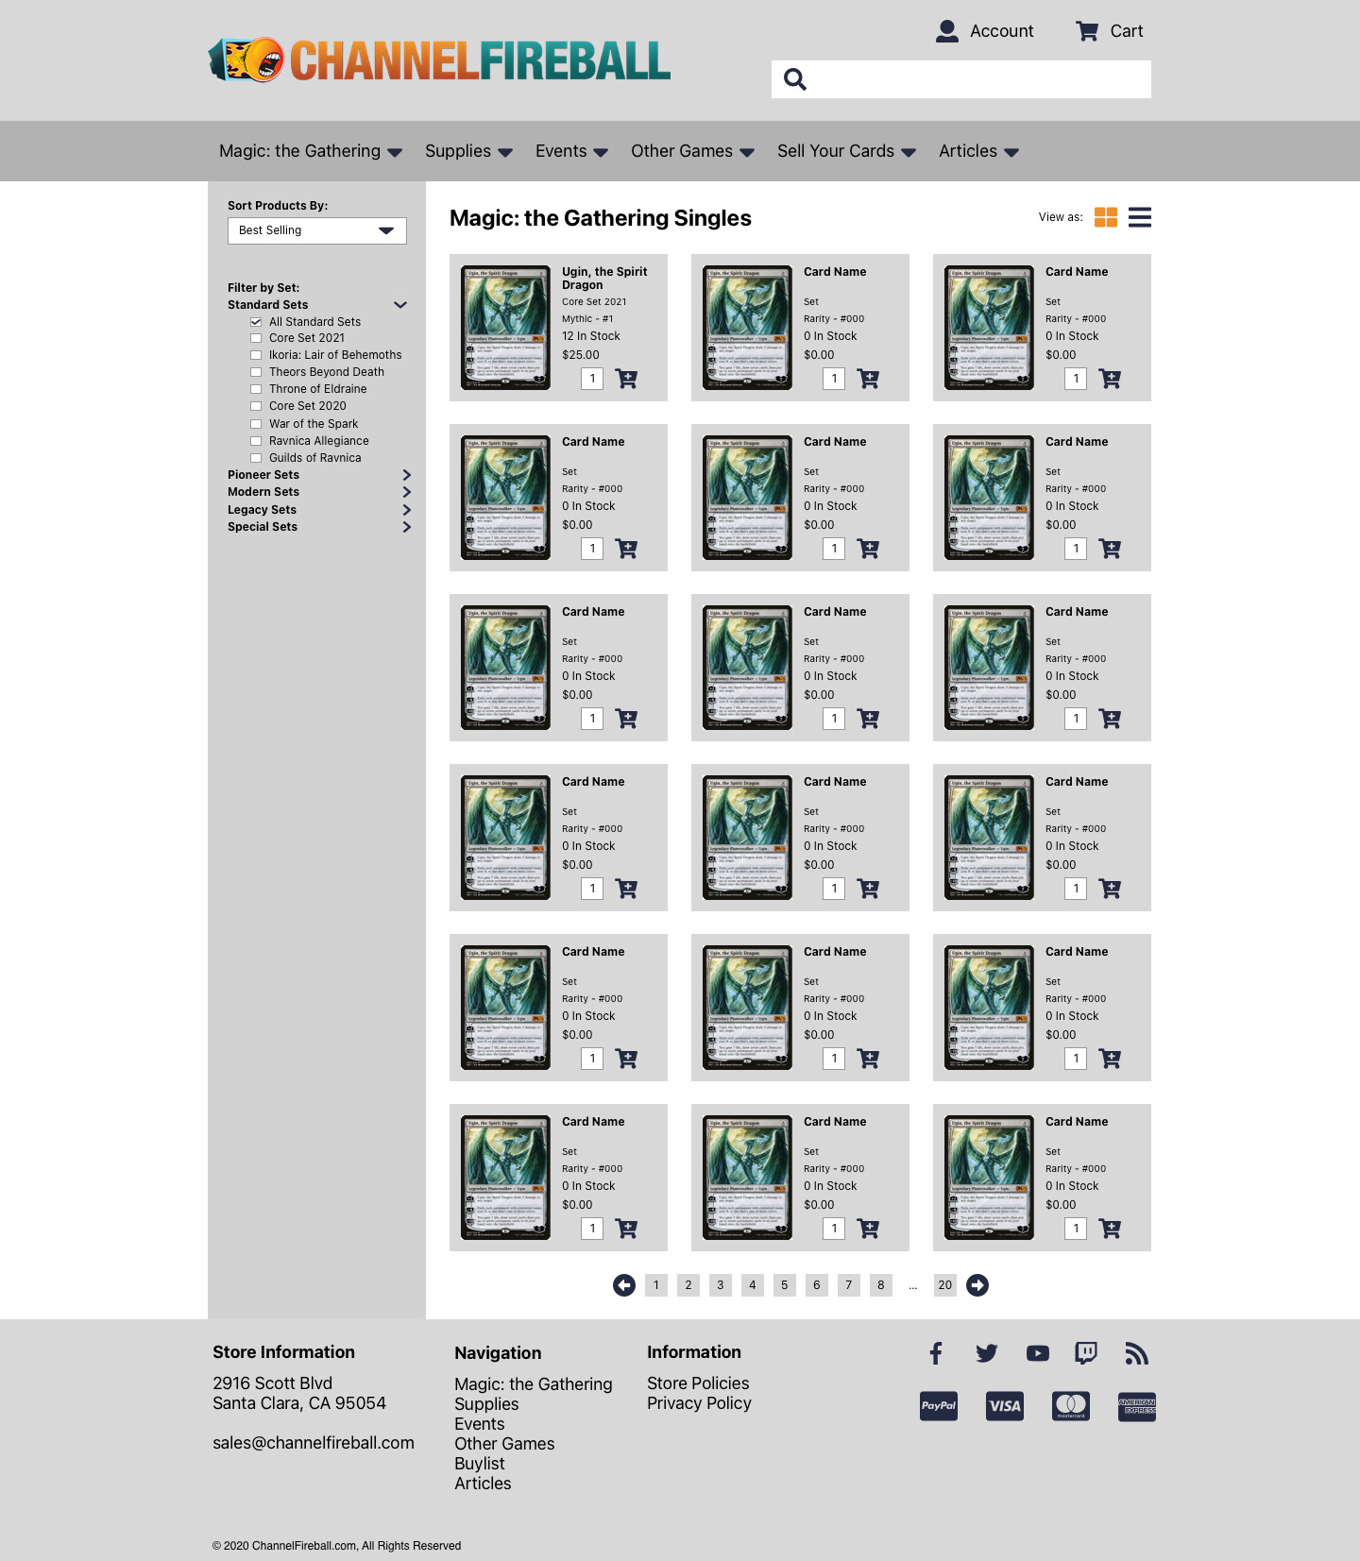
Task: Open the Other Games menu
Action: tap(692, 151)
